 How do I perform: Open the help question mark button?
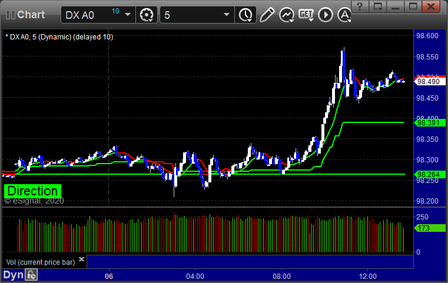[360, 6]
